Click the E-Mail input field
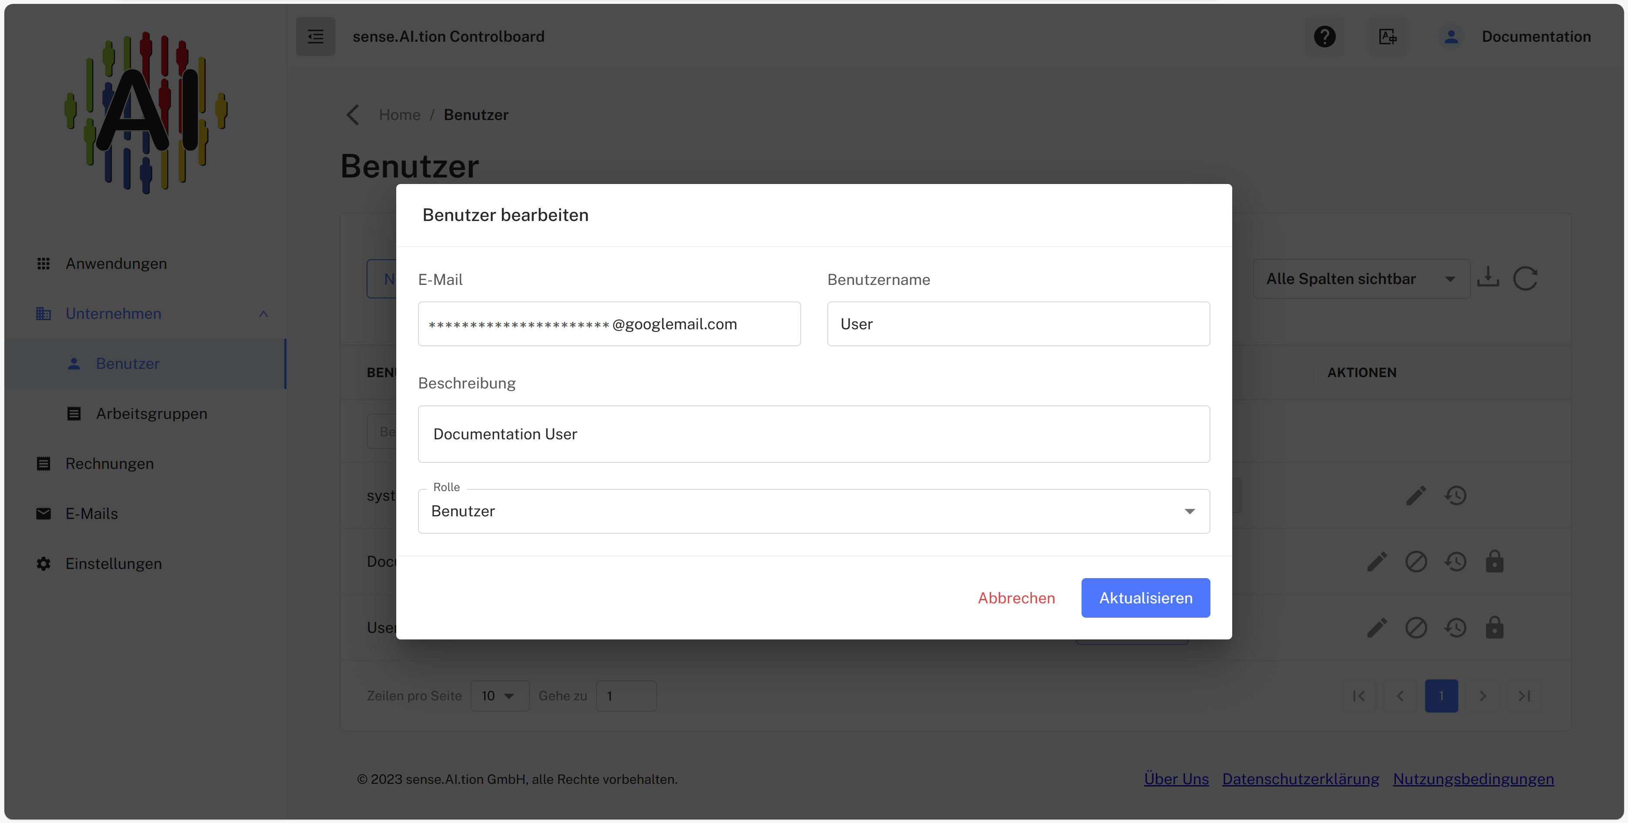The height and width of the screenshot is (823, 1628). click(609, 324)
